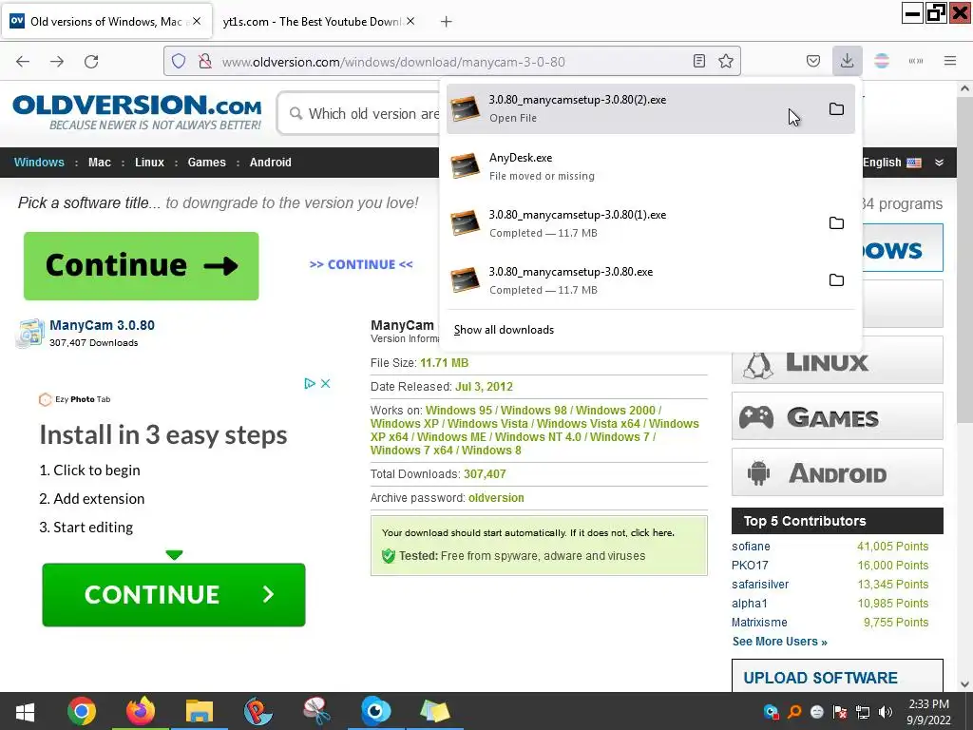The height and width of the screenshot is (730, 973).
Task: Open contributor safarisilver's profile
Action: (760, 585)
